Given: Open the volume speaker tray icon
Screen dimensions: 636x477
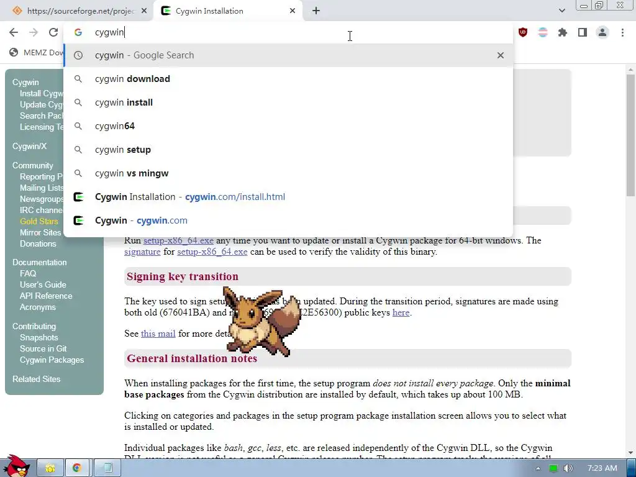Looking at the screenshot, I should (568, 468).
